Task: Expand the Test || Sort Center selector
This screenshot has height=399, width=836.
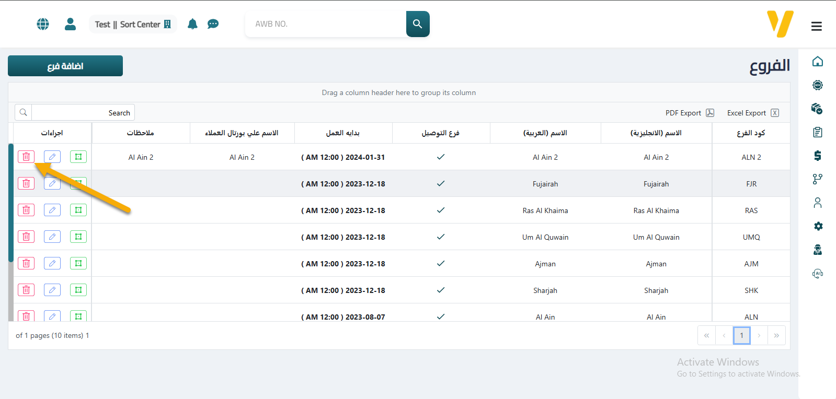Action: point(133,24)
